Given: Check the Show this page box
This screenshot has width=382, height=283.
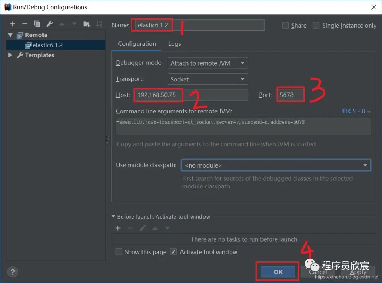Looking at the screenshot, I should coord(118,252).
